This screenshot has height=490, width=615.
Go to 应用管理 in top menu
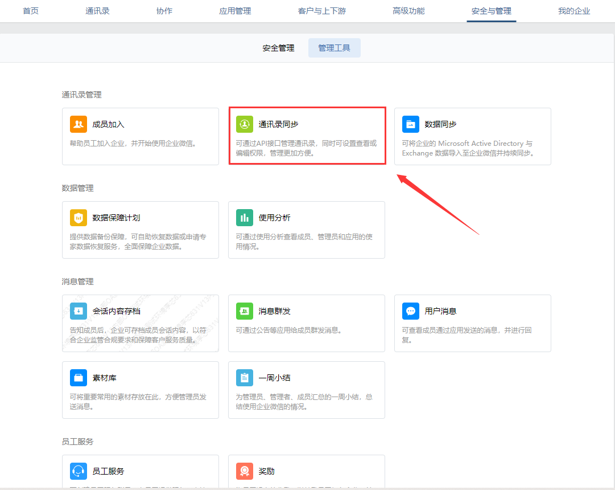pos(235,11)
